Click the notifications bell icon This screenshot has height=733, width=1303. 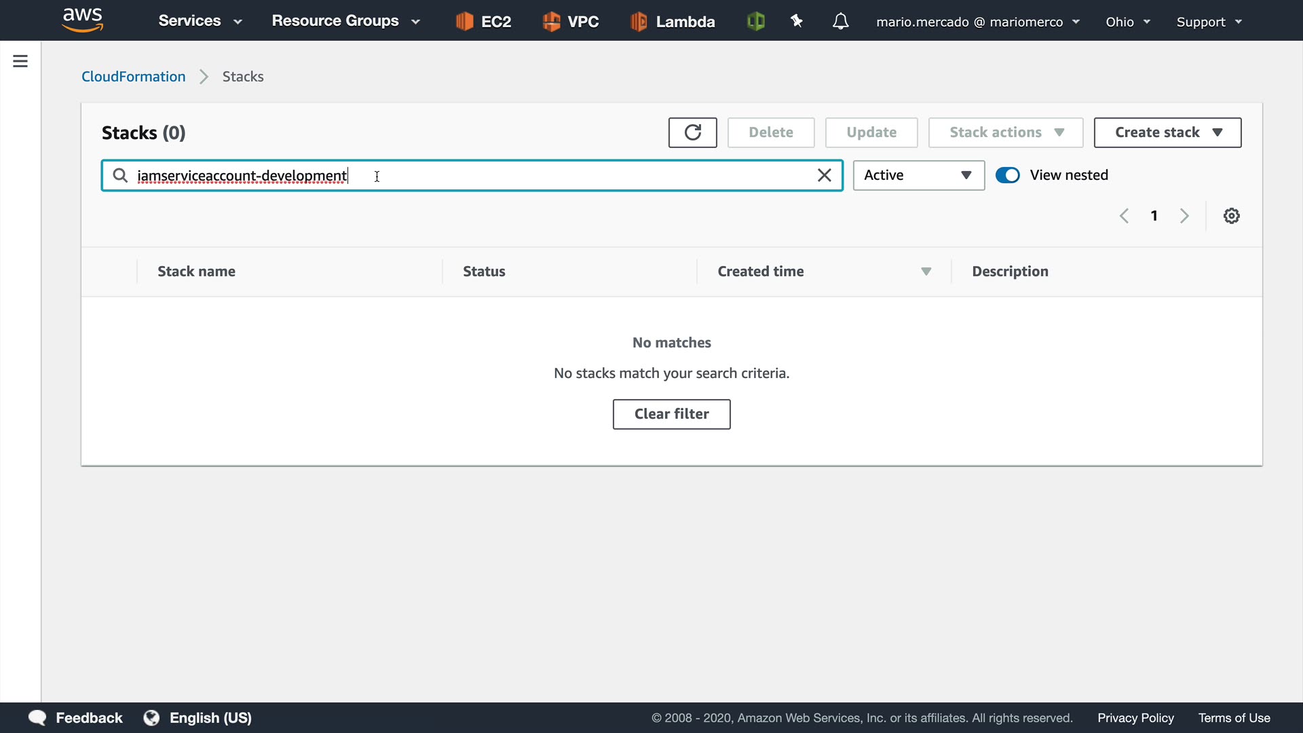(840, 22)
